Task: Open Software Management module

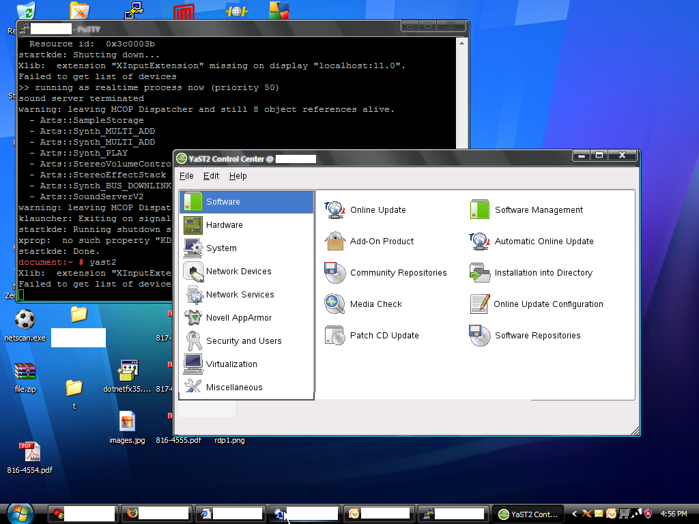Action: [526, 210]
